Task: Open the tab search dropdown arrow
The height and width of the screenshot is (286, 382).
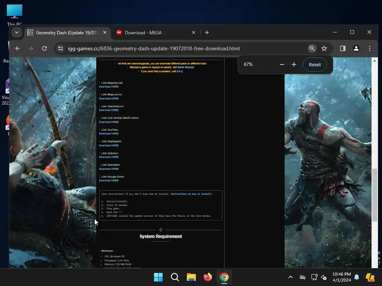Action: click(17, 32)
